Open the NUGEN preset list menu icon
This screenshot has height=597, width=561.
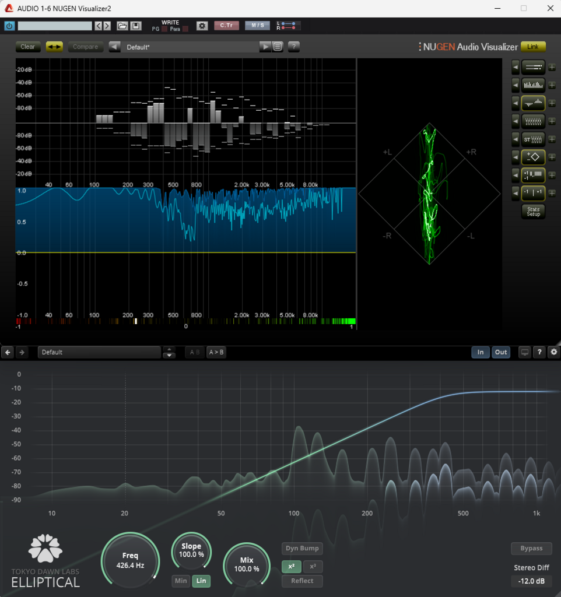pos(278,47)
